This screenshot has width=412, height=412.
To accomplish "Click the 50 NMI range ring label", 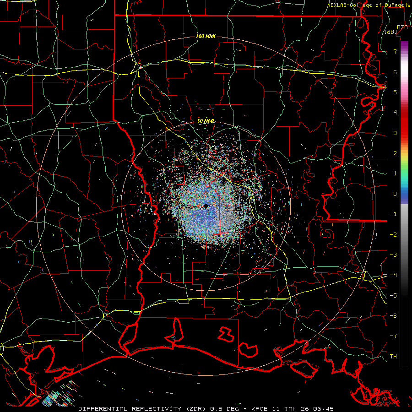I will 206,121.
